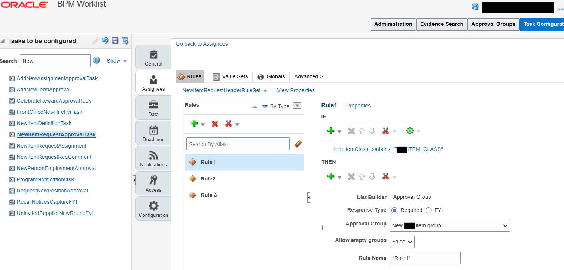Open the By Type view dropdown button
This screenshot has width=564, height=270.
297,106
